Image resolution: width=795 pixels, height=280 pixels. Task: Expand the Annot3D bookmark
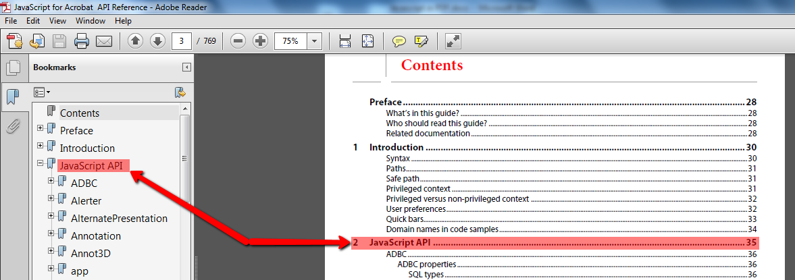51,250
